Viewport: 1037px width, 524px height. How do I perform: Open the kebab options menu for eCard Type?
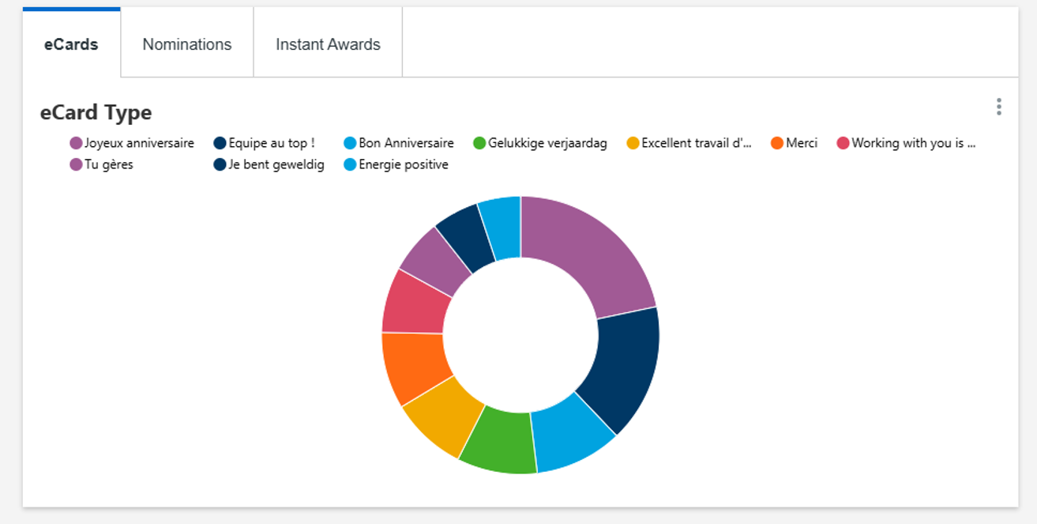tap(999, 107)
